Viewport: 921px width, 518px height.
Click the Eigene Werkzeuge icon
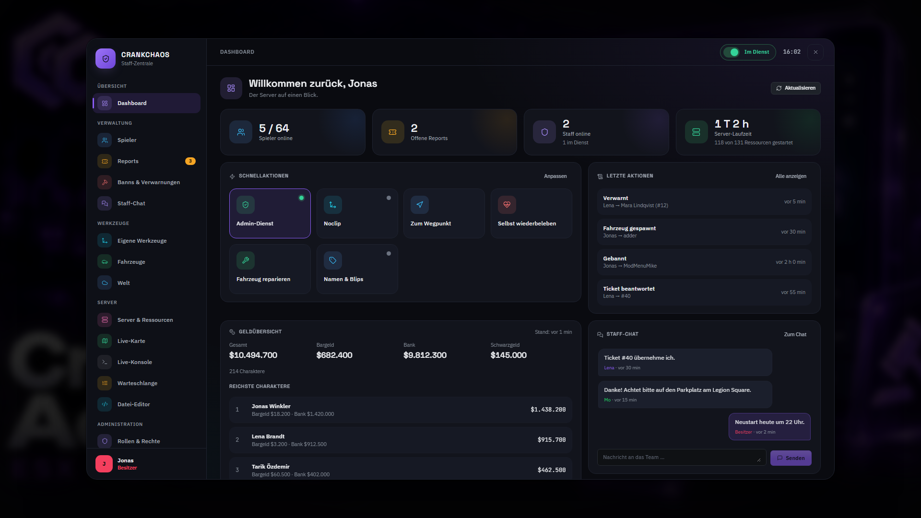(105, 241)
